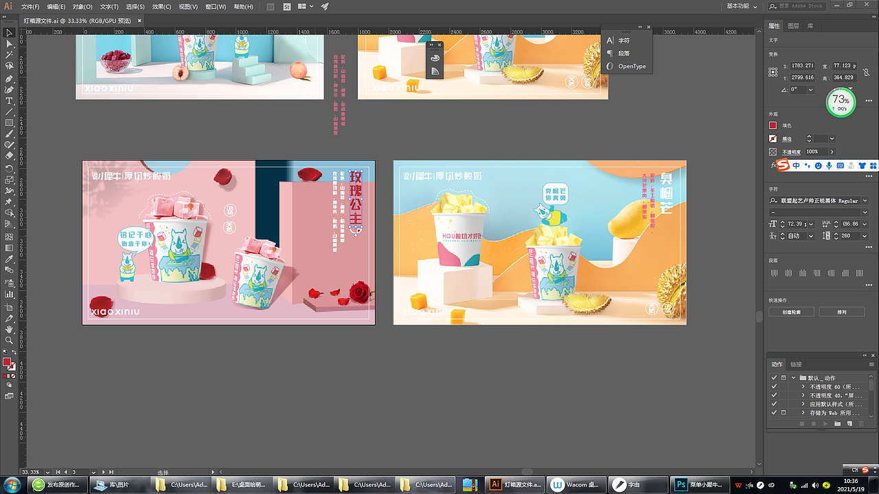
Task: Click the opacity 100% input field
Action: pyautogui.click(x=816, y=152)
